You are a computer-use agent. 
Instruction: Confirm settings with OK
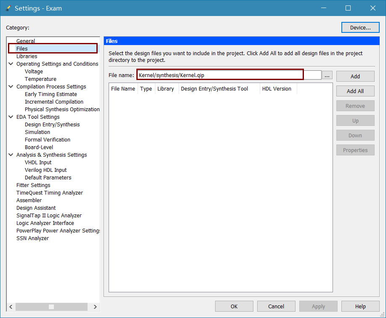(234, 307)
